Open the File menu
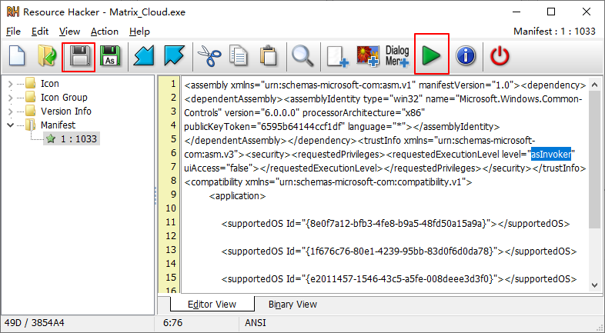The height and width of the screenshot is (333, 605). 13,32
